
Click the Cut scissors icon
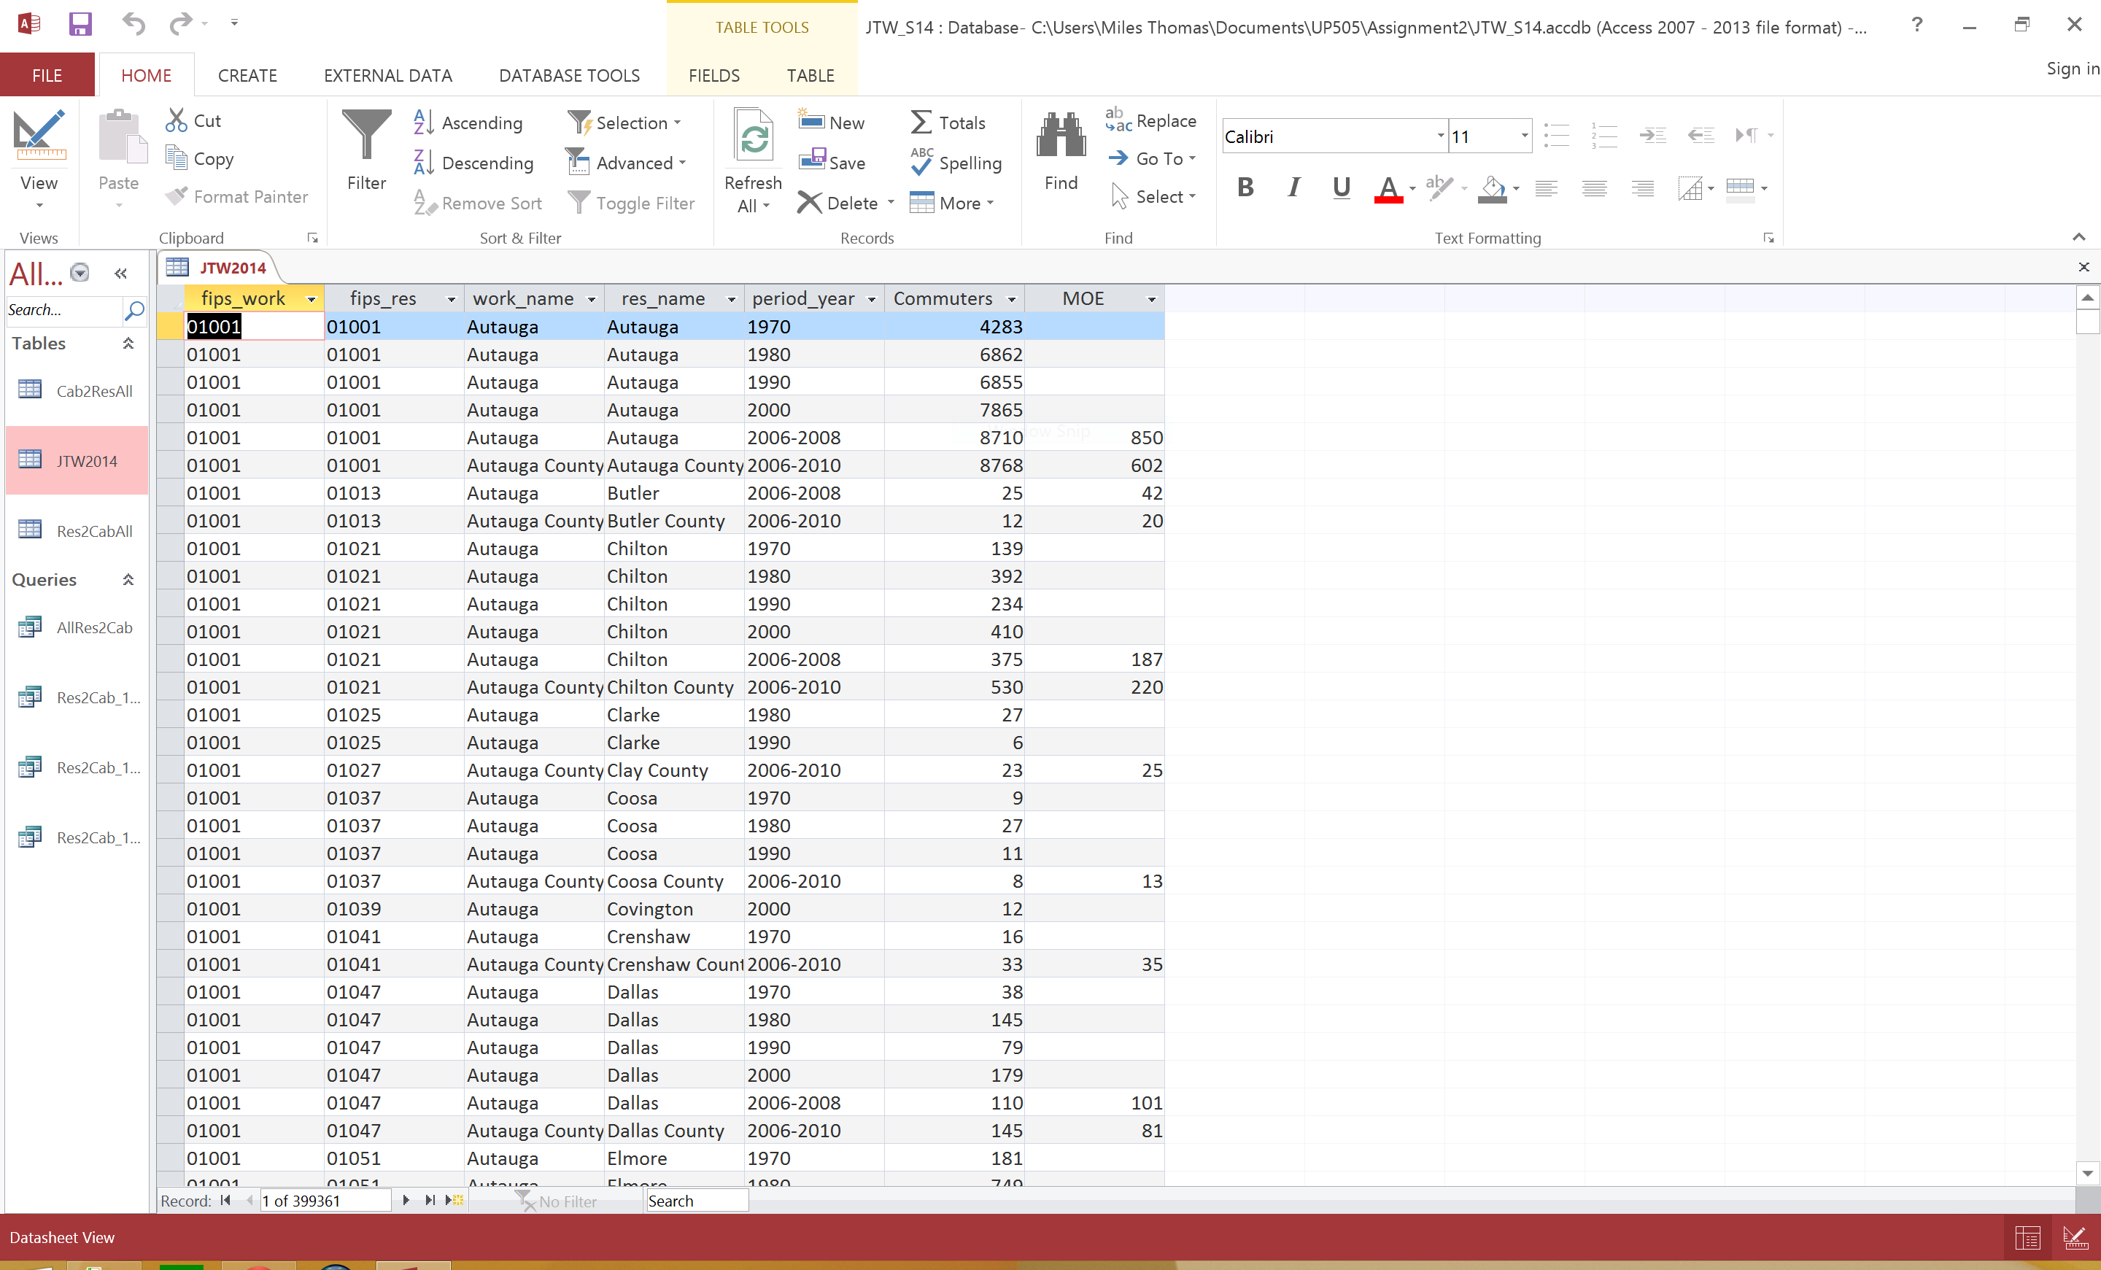(x=177, y=120)
